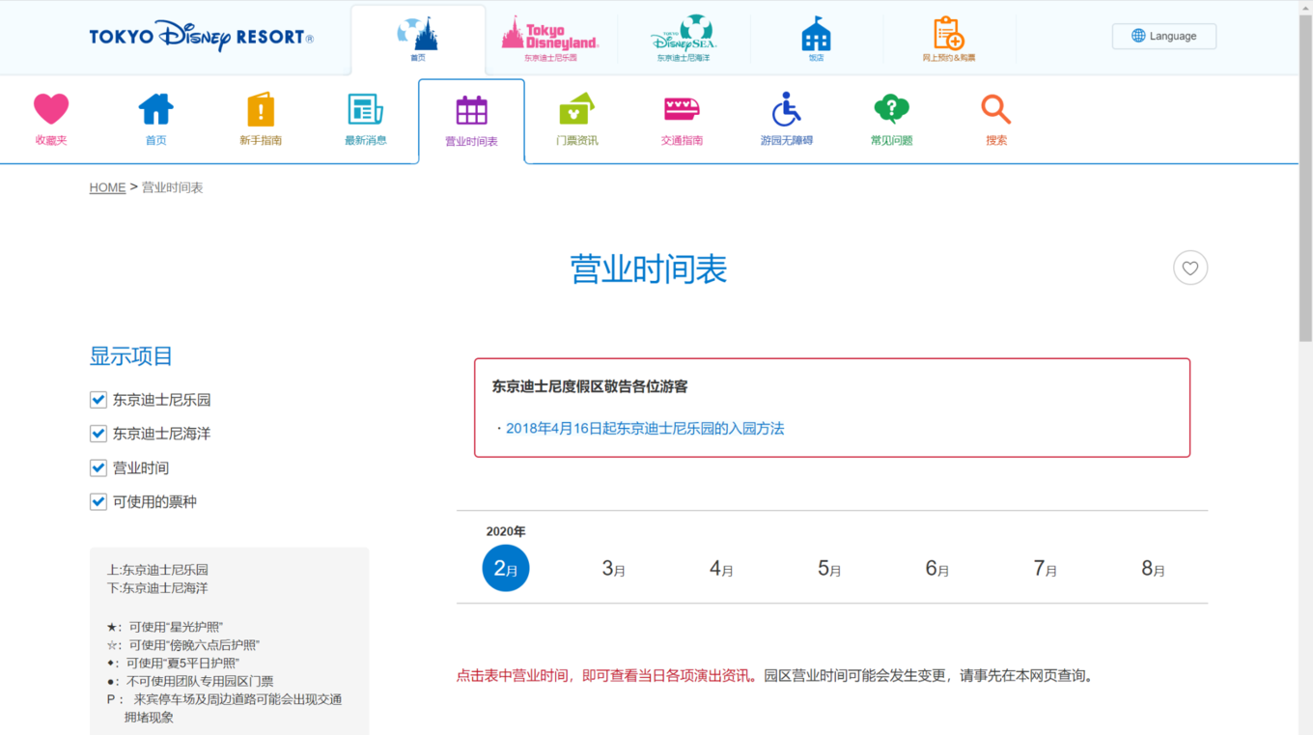Click the 营业时间表 page heading

(x=648, y=269)
